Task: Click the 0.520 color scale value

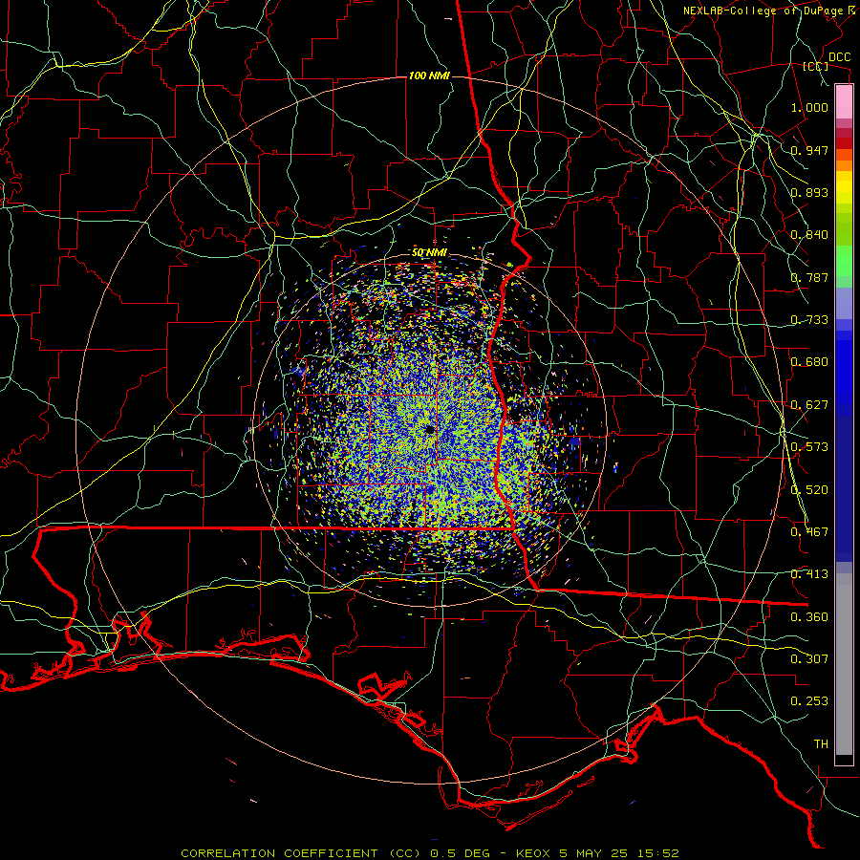Action: tap(809, 490)
